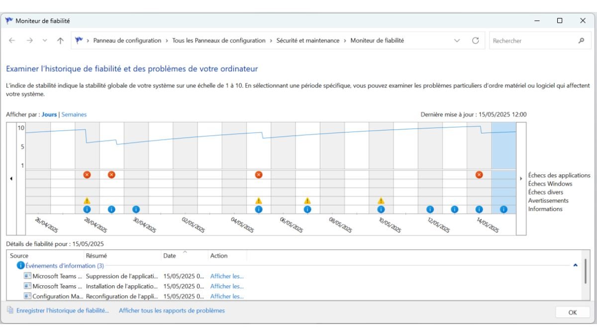Click the red application failure icon on 28/04/2025
This screenshot has width=597, height=336.
[x=88, y=175]
